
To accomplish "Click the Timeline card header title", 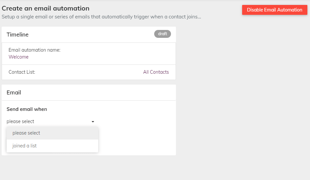I will 17,35.
